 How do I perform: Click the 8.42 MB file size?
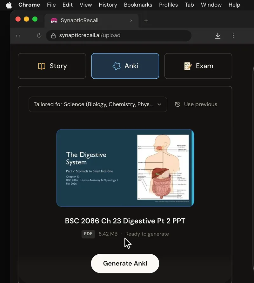108,234
